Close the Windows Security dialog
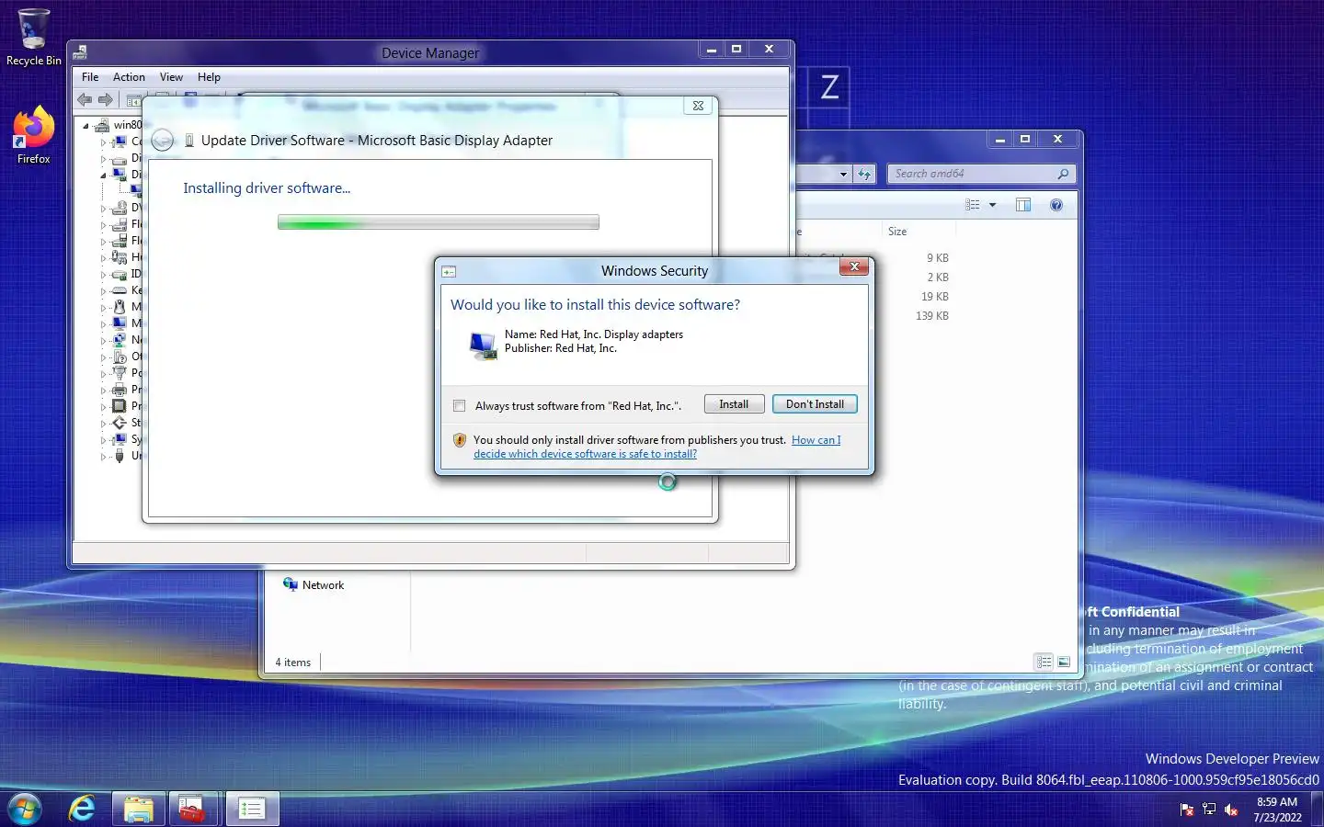 tap(853, 266)
